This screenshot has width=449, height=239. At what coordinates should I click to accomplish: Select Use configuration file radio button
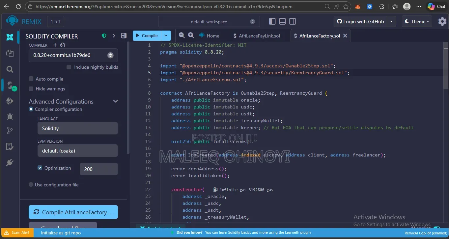click(x=31, y=185)
